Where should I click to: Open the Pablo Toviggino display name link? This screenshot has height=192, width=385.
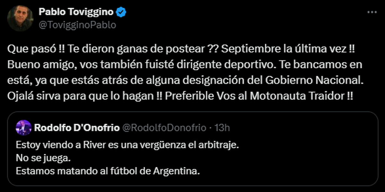tap(76, 12)
